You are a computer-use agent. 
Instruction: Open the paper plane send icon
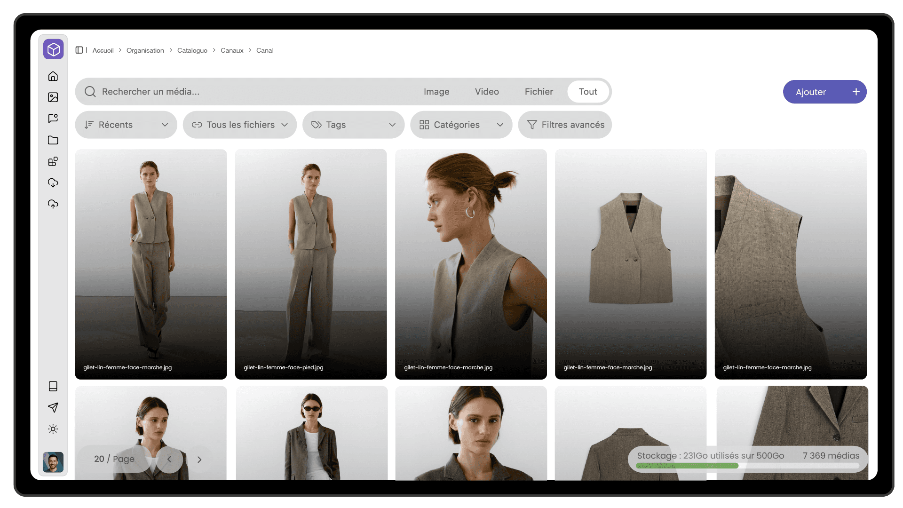(53, 407)
